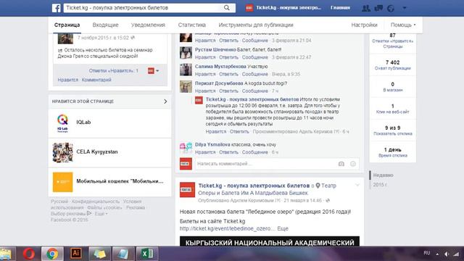
Task: Open Перват Досумбаева profile name link
Action: pyautogui.click(x=219, y=83)
